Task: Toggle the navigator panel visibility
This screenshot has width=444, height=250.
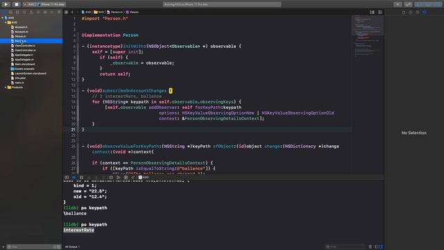Action: pos(419,4)
